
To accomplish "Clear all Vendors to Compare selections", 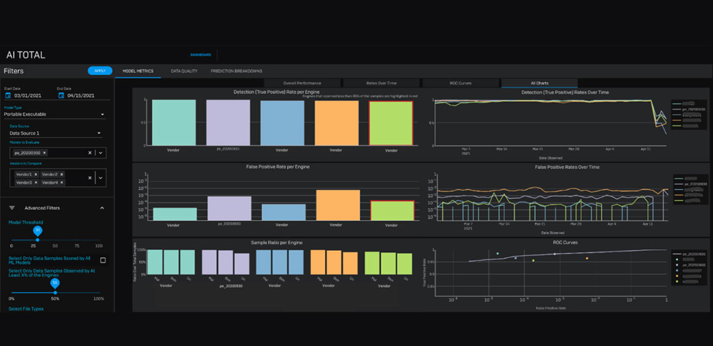I will [x=90, y=178].
